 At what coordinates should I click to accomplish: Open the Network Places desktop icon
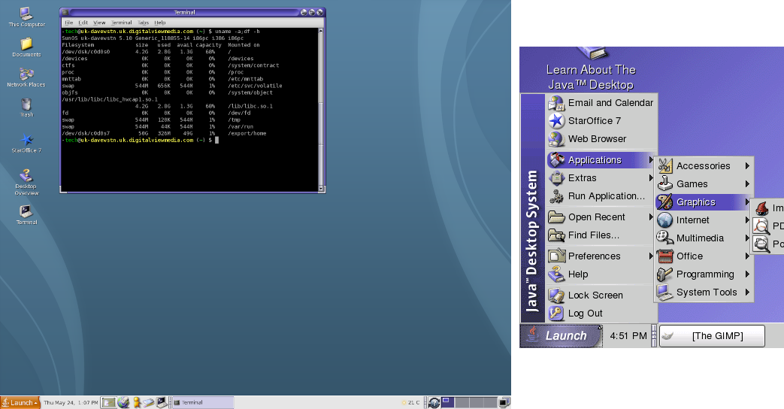(x=26, y=74)
